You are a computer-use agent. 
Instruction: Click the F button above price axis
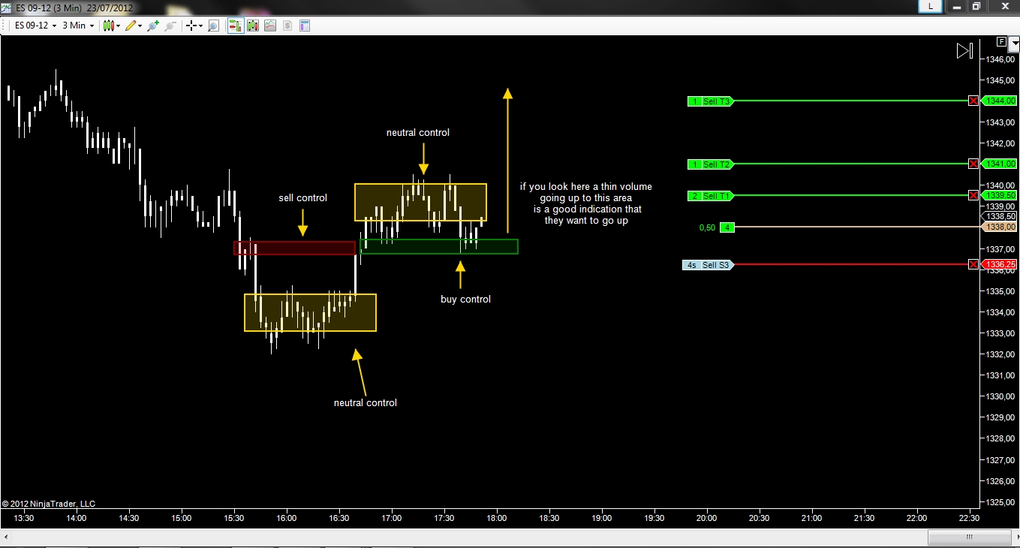click(x=1001, y=42)
